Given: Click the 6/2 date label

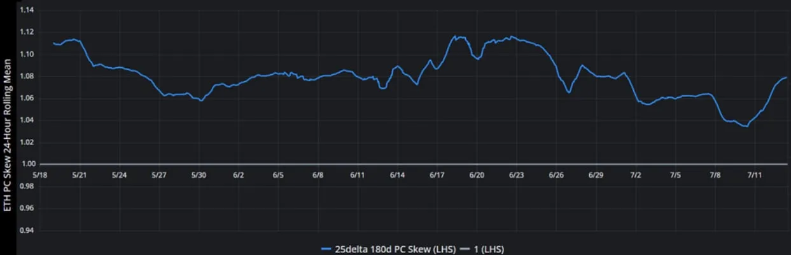Looking at the screenshot, I should (x=239, y=174).
